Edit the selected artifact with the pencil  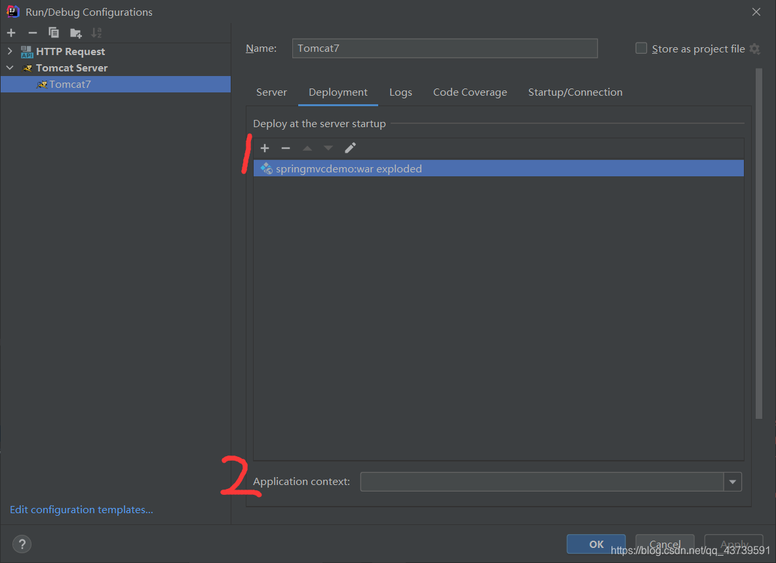point(349,147)
